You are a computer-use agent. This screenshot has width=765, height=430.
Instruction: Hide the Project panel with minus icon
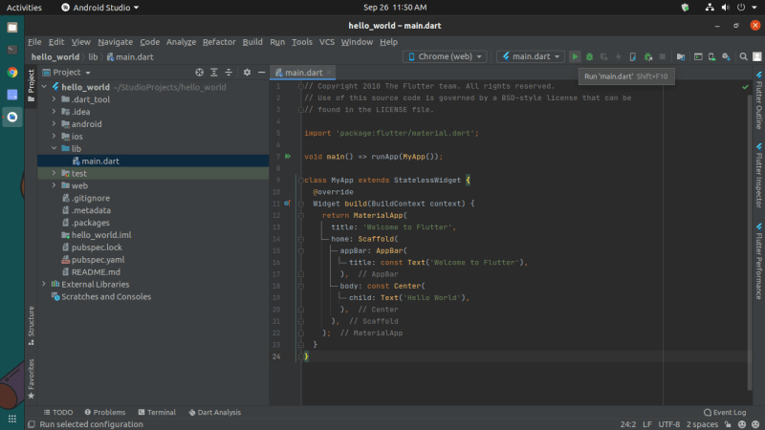260,72
